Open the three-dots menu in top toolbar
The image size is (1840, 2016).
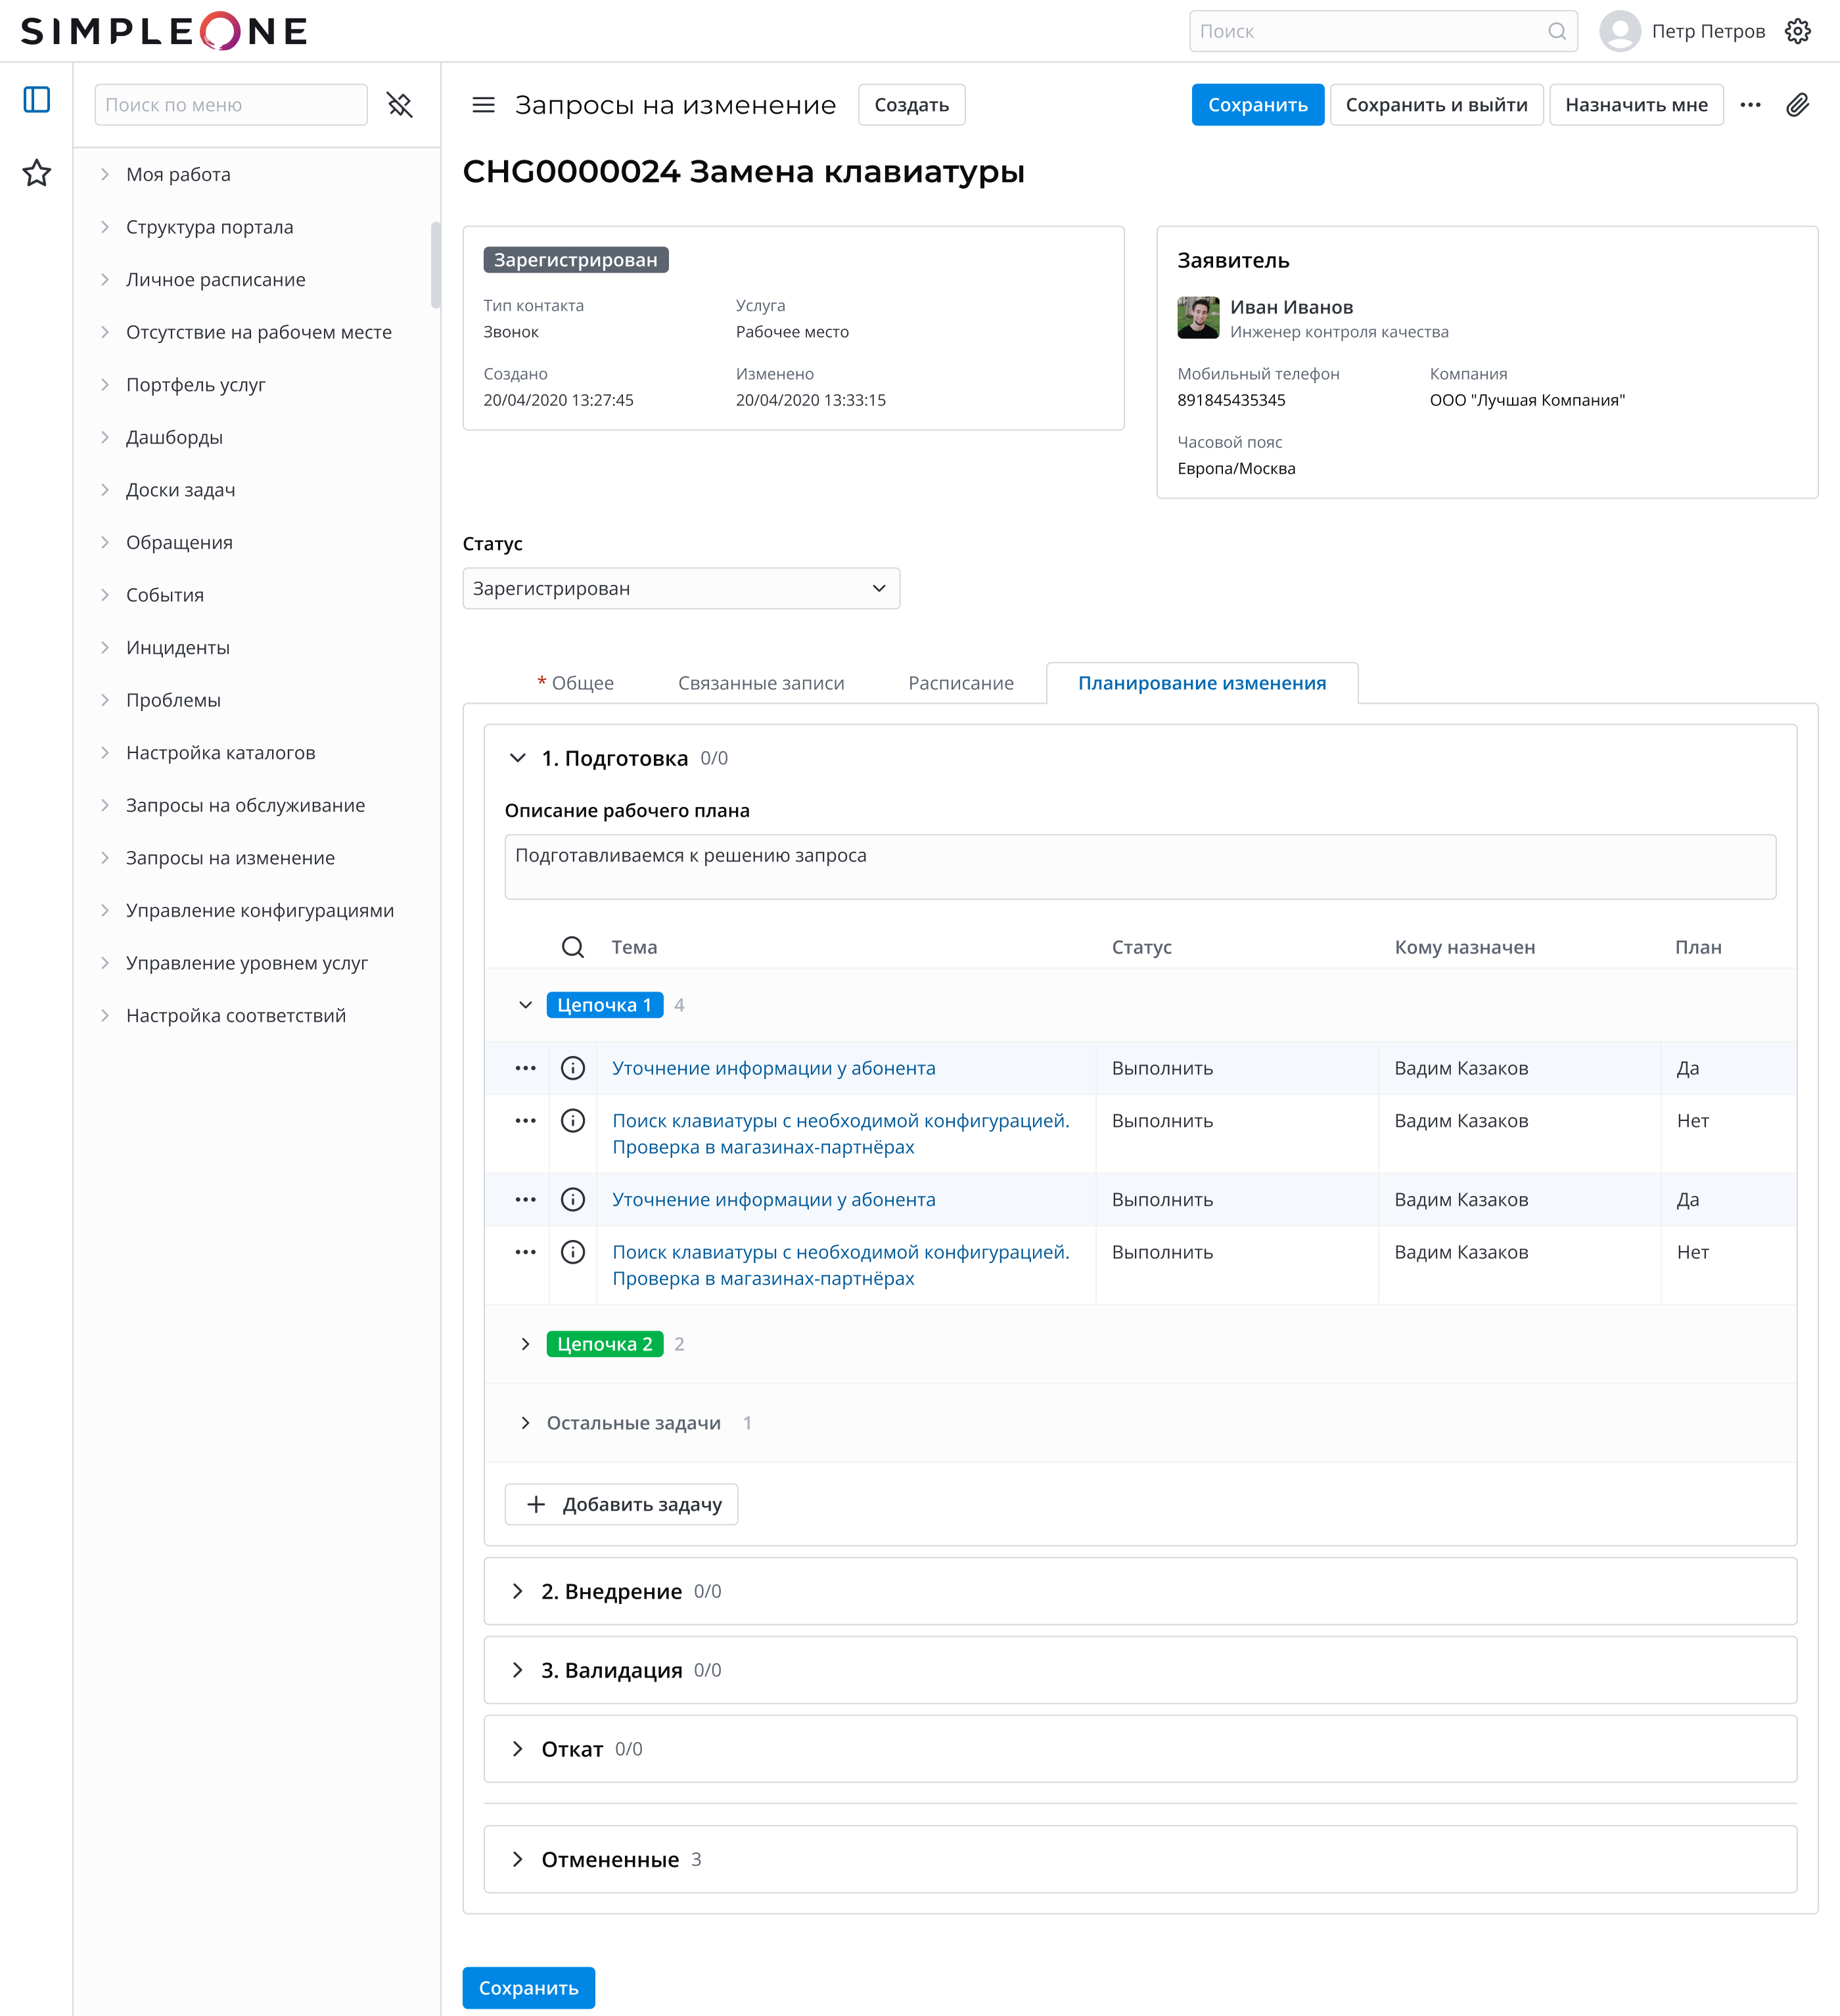pyautogui.click(x=1750, y=105)
